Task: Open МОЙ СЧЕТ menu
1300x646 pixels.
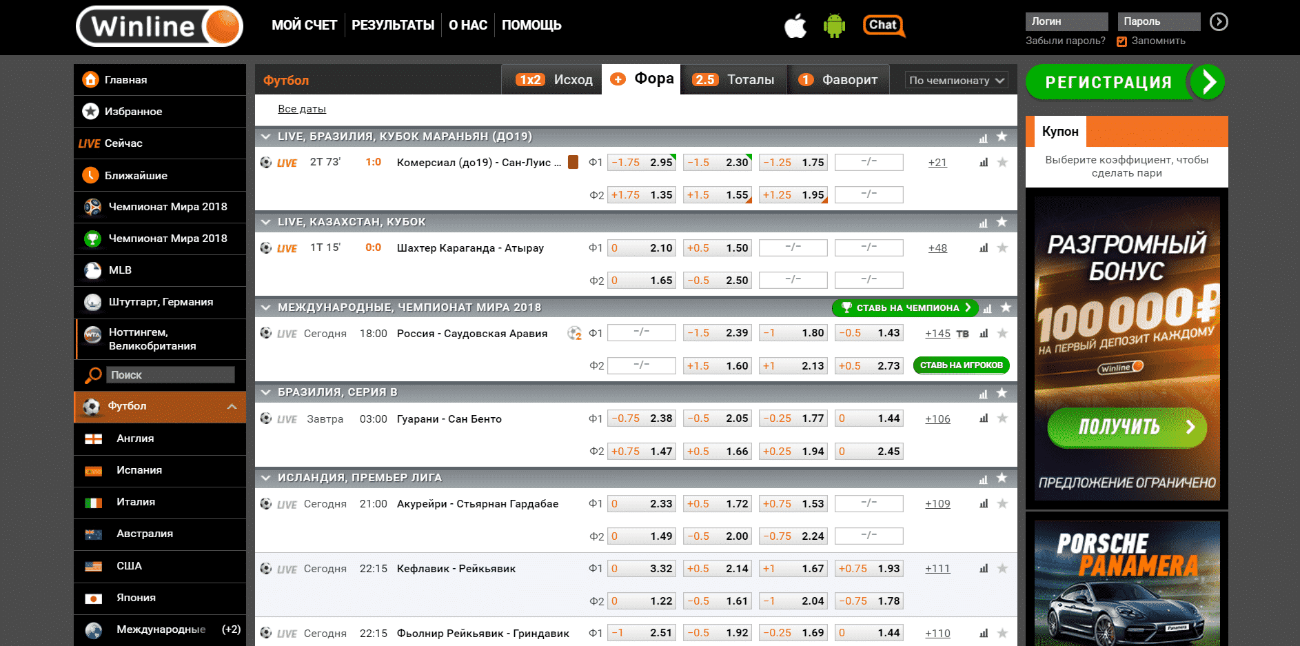Action: tap(304, 26)
